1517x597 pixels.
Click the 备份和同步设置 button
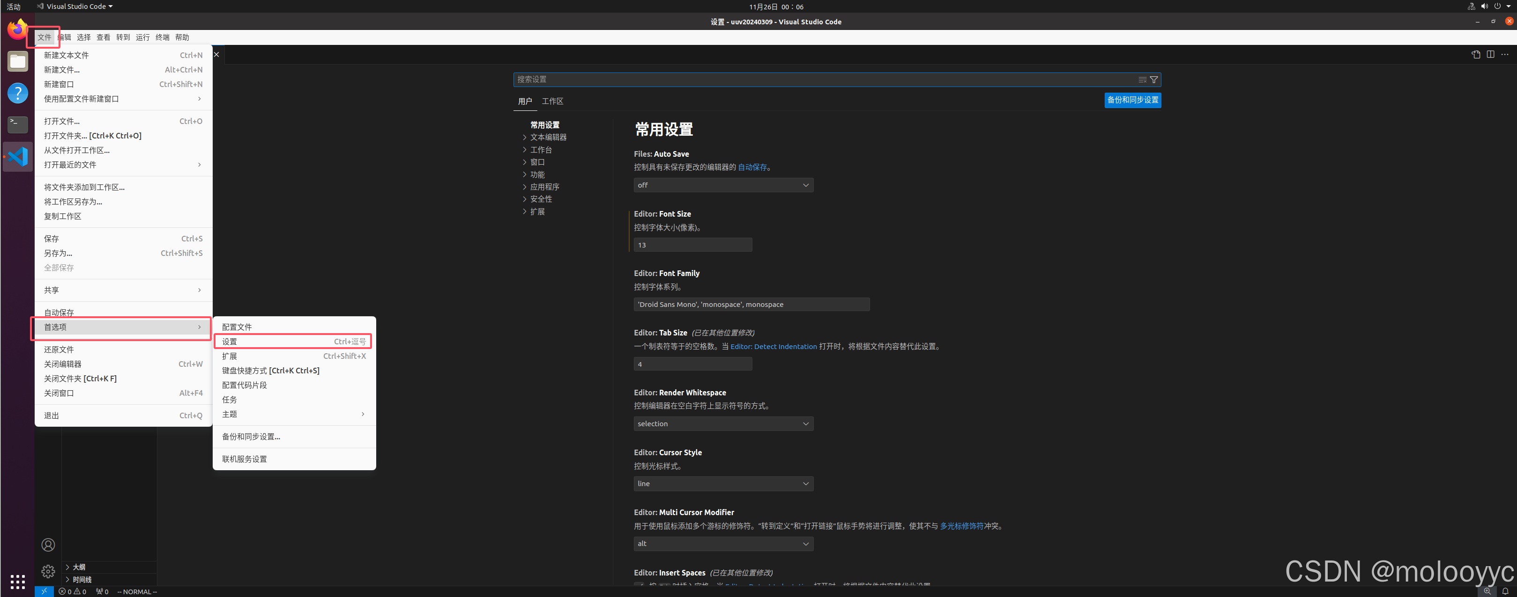(1132, 100)
